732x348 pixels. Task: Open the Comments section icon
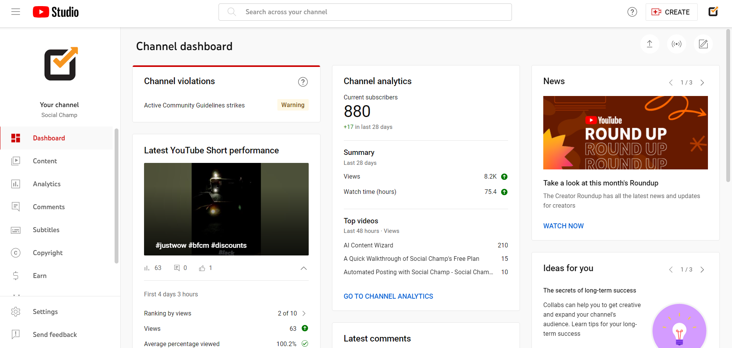(x=16, y=207)
